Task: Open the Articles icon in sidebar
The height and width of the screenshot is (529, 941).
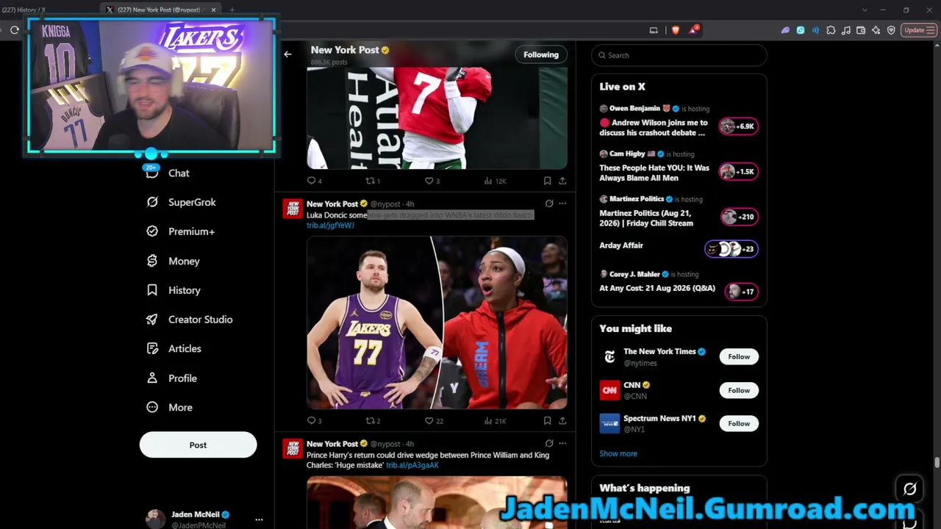Action: click(x=152, y=348)
